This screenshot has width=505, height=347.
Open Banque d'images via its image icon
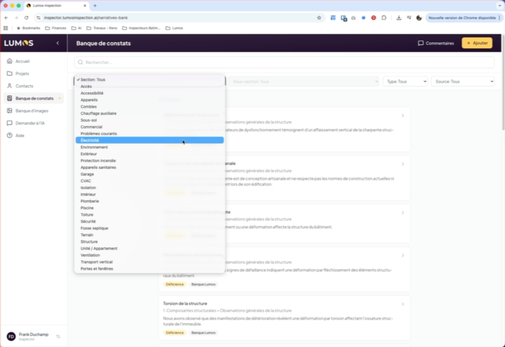pyautogui.click(x=10, y=111)
